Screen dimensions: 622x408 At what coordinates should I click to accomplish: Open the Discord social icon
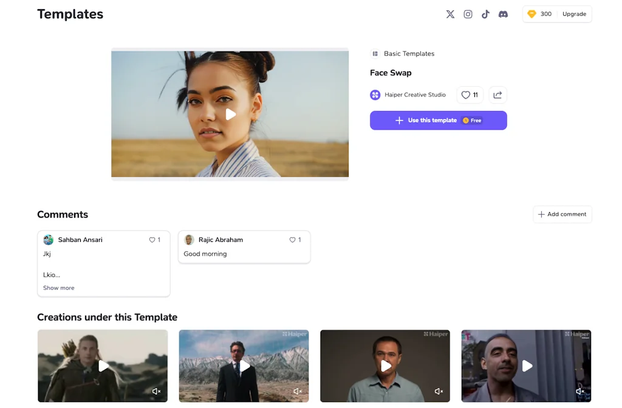pos(503,14)
